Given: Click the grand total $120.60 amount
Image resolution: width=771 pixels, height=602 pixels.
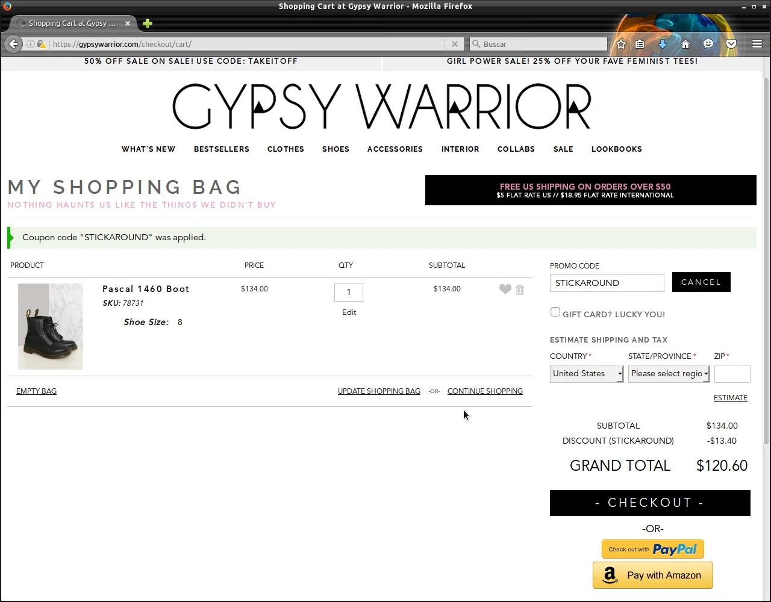Looking at the screenshot, I should [x=722, y=466].
